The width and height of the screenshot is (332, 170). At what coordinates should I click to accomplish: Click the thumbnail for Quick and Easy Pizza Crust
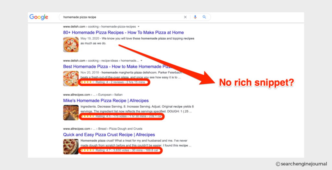click(x=71, y=147)
